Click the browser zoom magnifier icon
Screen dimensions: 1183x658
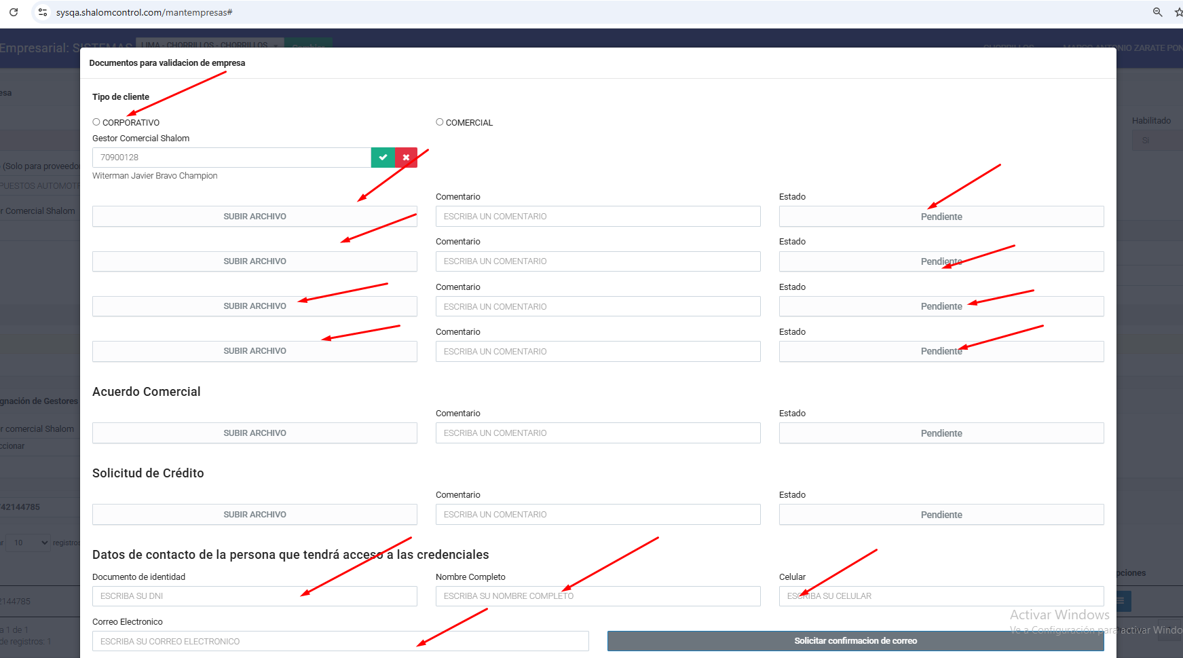pyautogui.click(x=1157, y=12)
